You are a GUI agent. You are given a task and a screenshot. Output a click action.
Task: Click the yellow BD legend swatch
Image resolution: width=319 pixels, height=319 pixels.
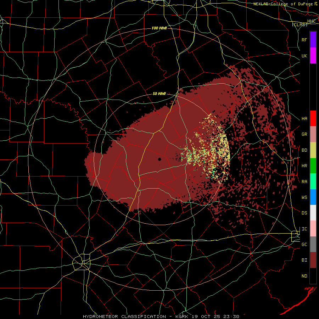click(313, 150)
